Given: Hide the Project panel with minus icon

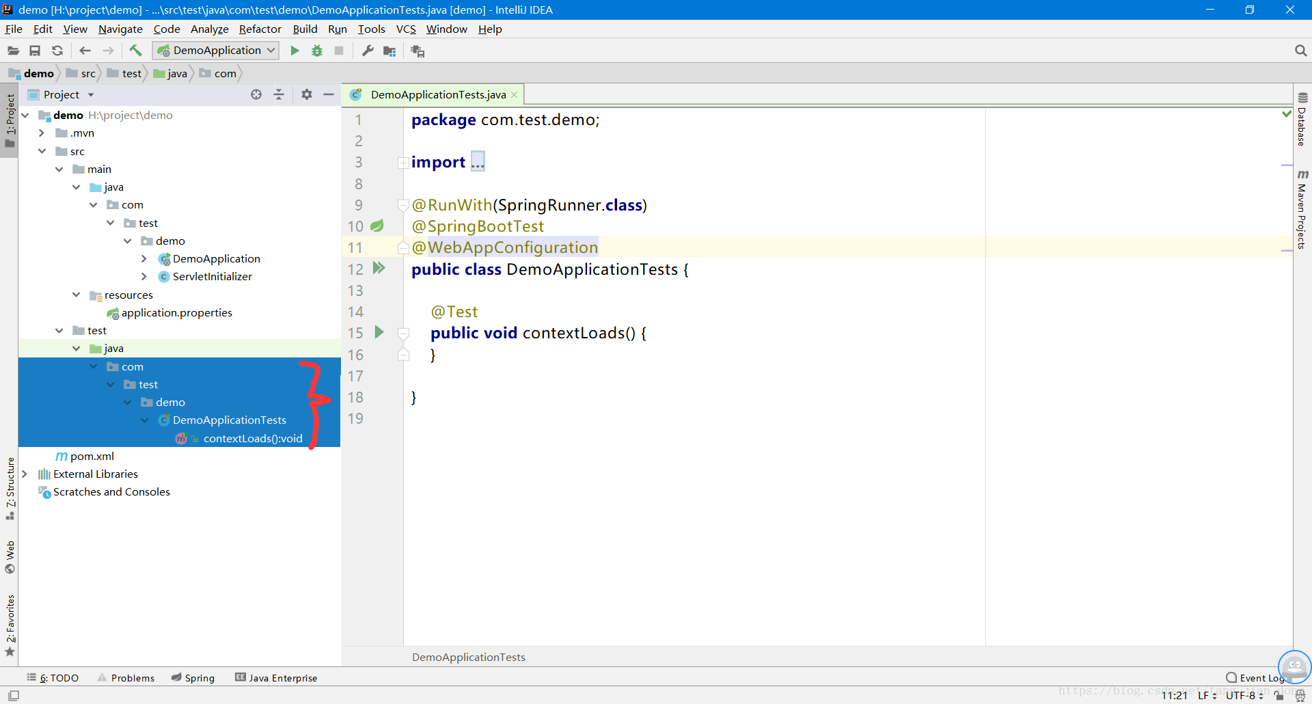Looking at the screenshot, I should (329, 94).
